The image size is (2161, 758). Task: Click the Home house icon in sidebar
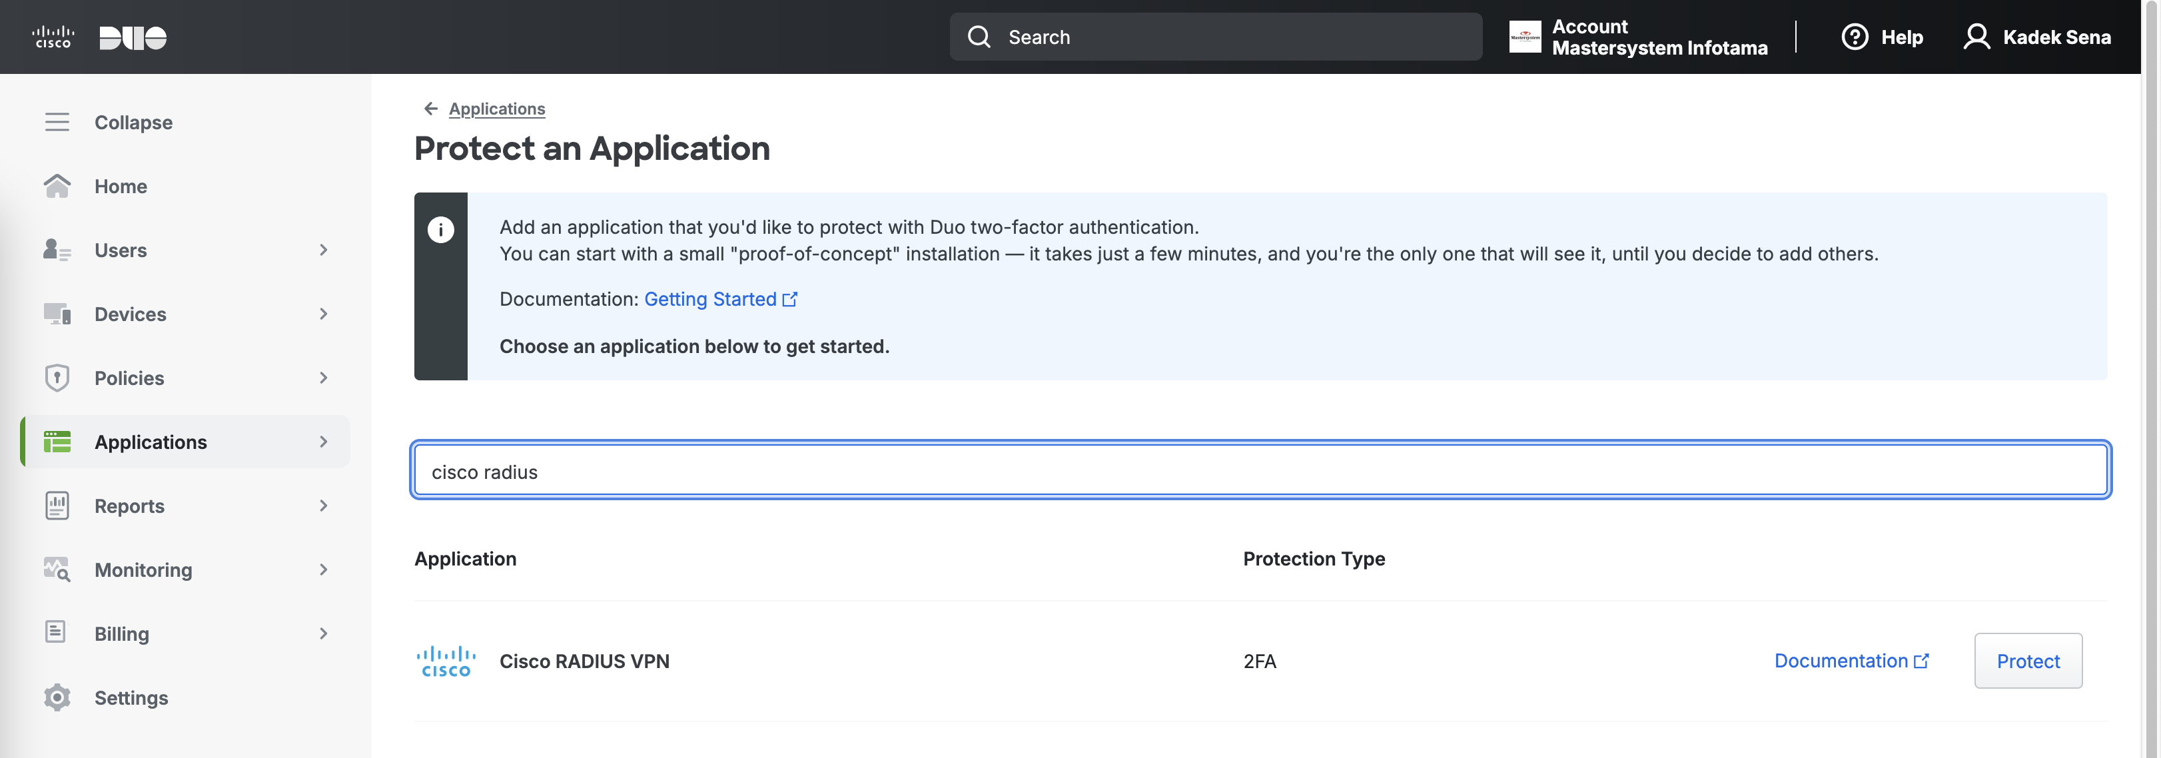56,186
